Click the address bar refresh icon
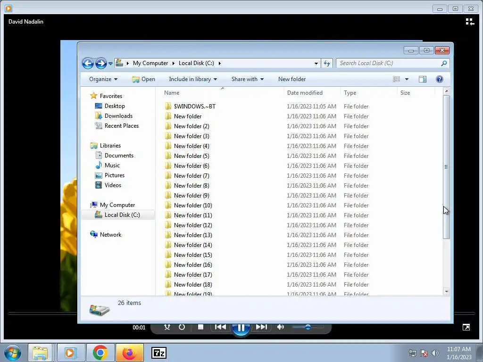Image resolution: width=483 pixels, height=362 pixels. point(327,64)
